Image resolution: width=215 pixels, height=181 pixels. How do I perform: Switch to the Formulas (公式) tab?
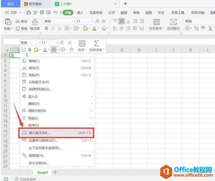click(x=112, y=13)
